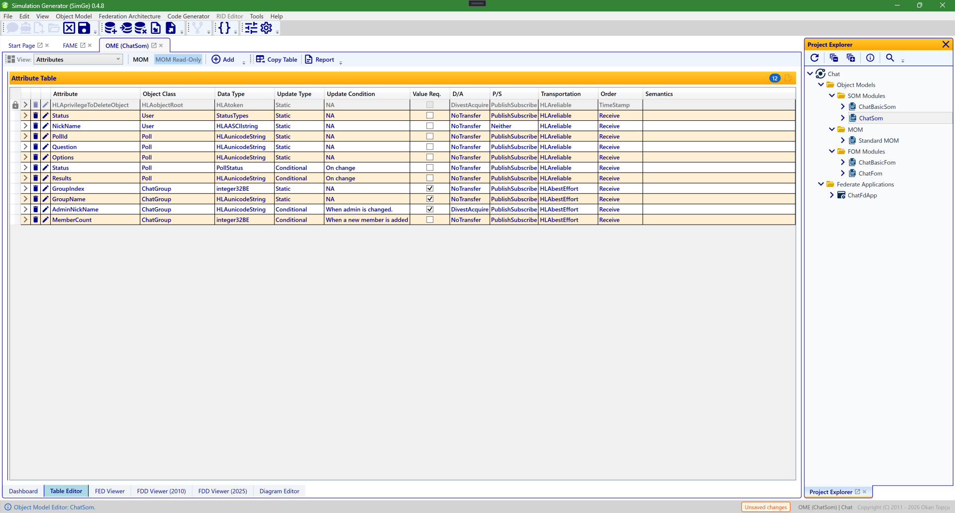Click the Add button
Image resolution: width=955 pixels, height=513 pixels.
223,59
